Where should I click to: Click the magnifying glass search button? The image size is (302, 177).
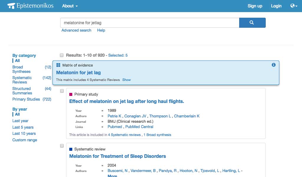pos(252,23)
